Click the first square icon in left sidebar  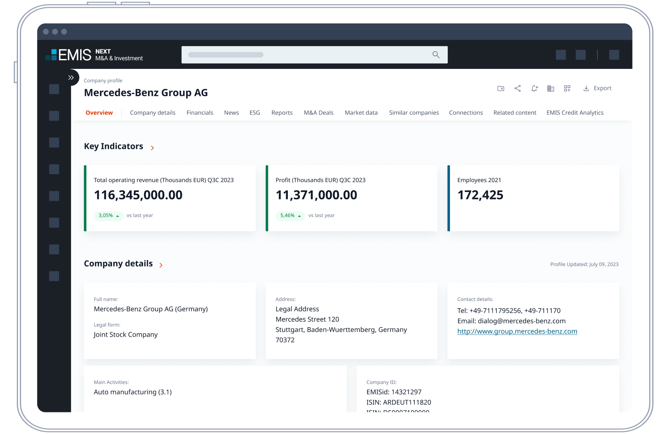54,89
